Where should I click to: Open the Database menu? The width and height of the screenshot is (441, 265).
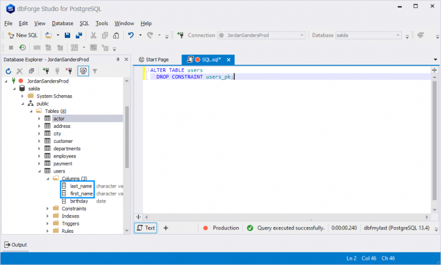coord(63,24)
